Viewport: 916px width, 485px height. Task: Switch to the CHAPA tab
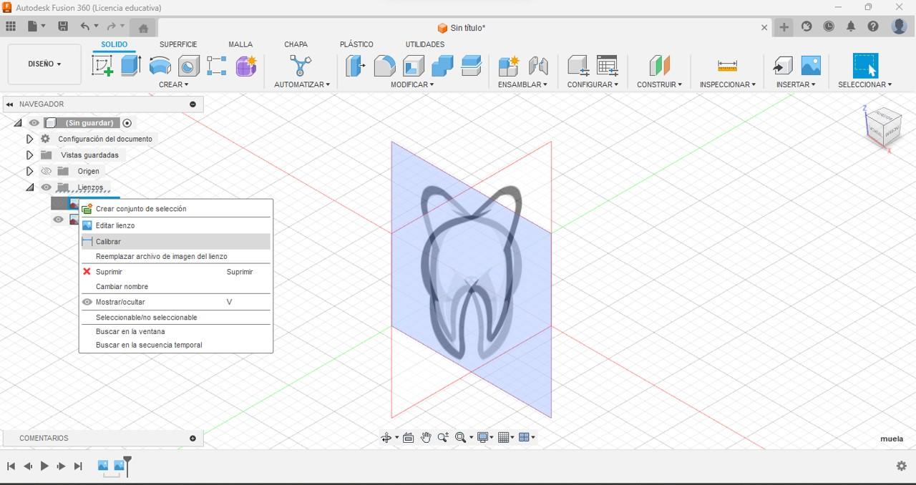[296, 44]
